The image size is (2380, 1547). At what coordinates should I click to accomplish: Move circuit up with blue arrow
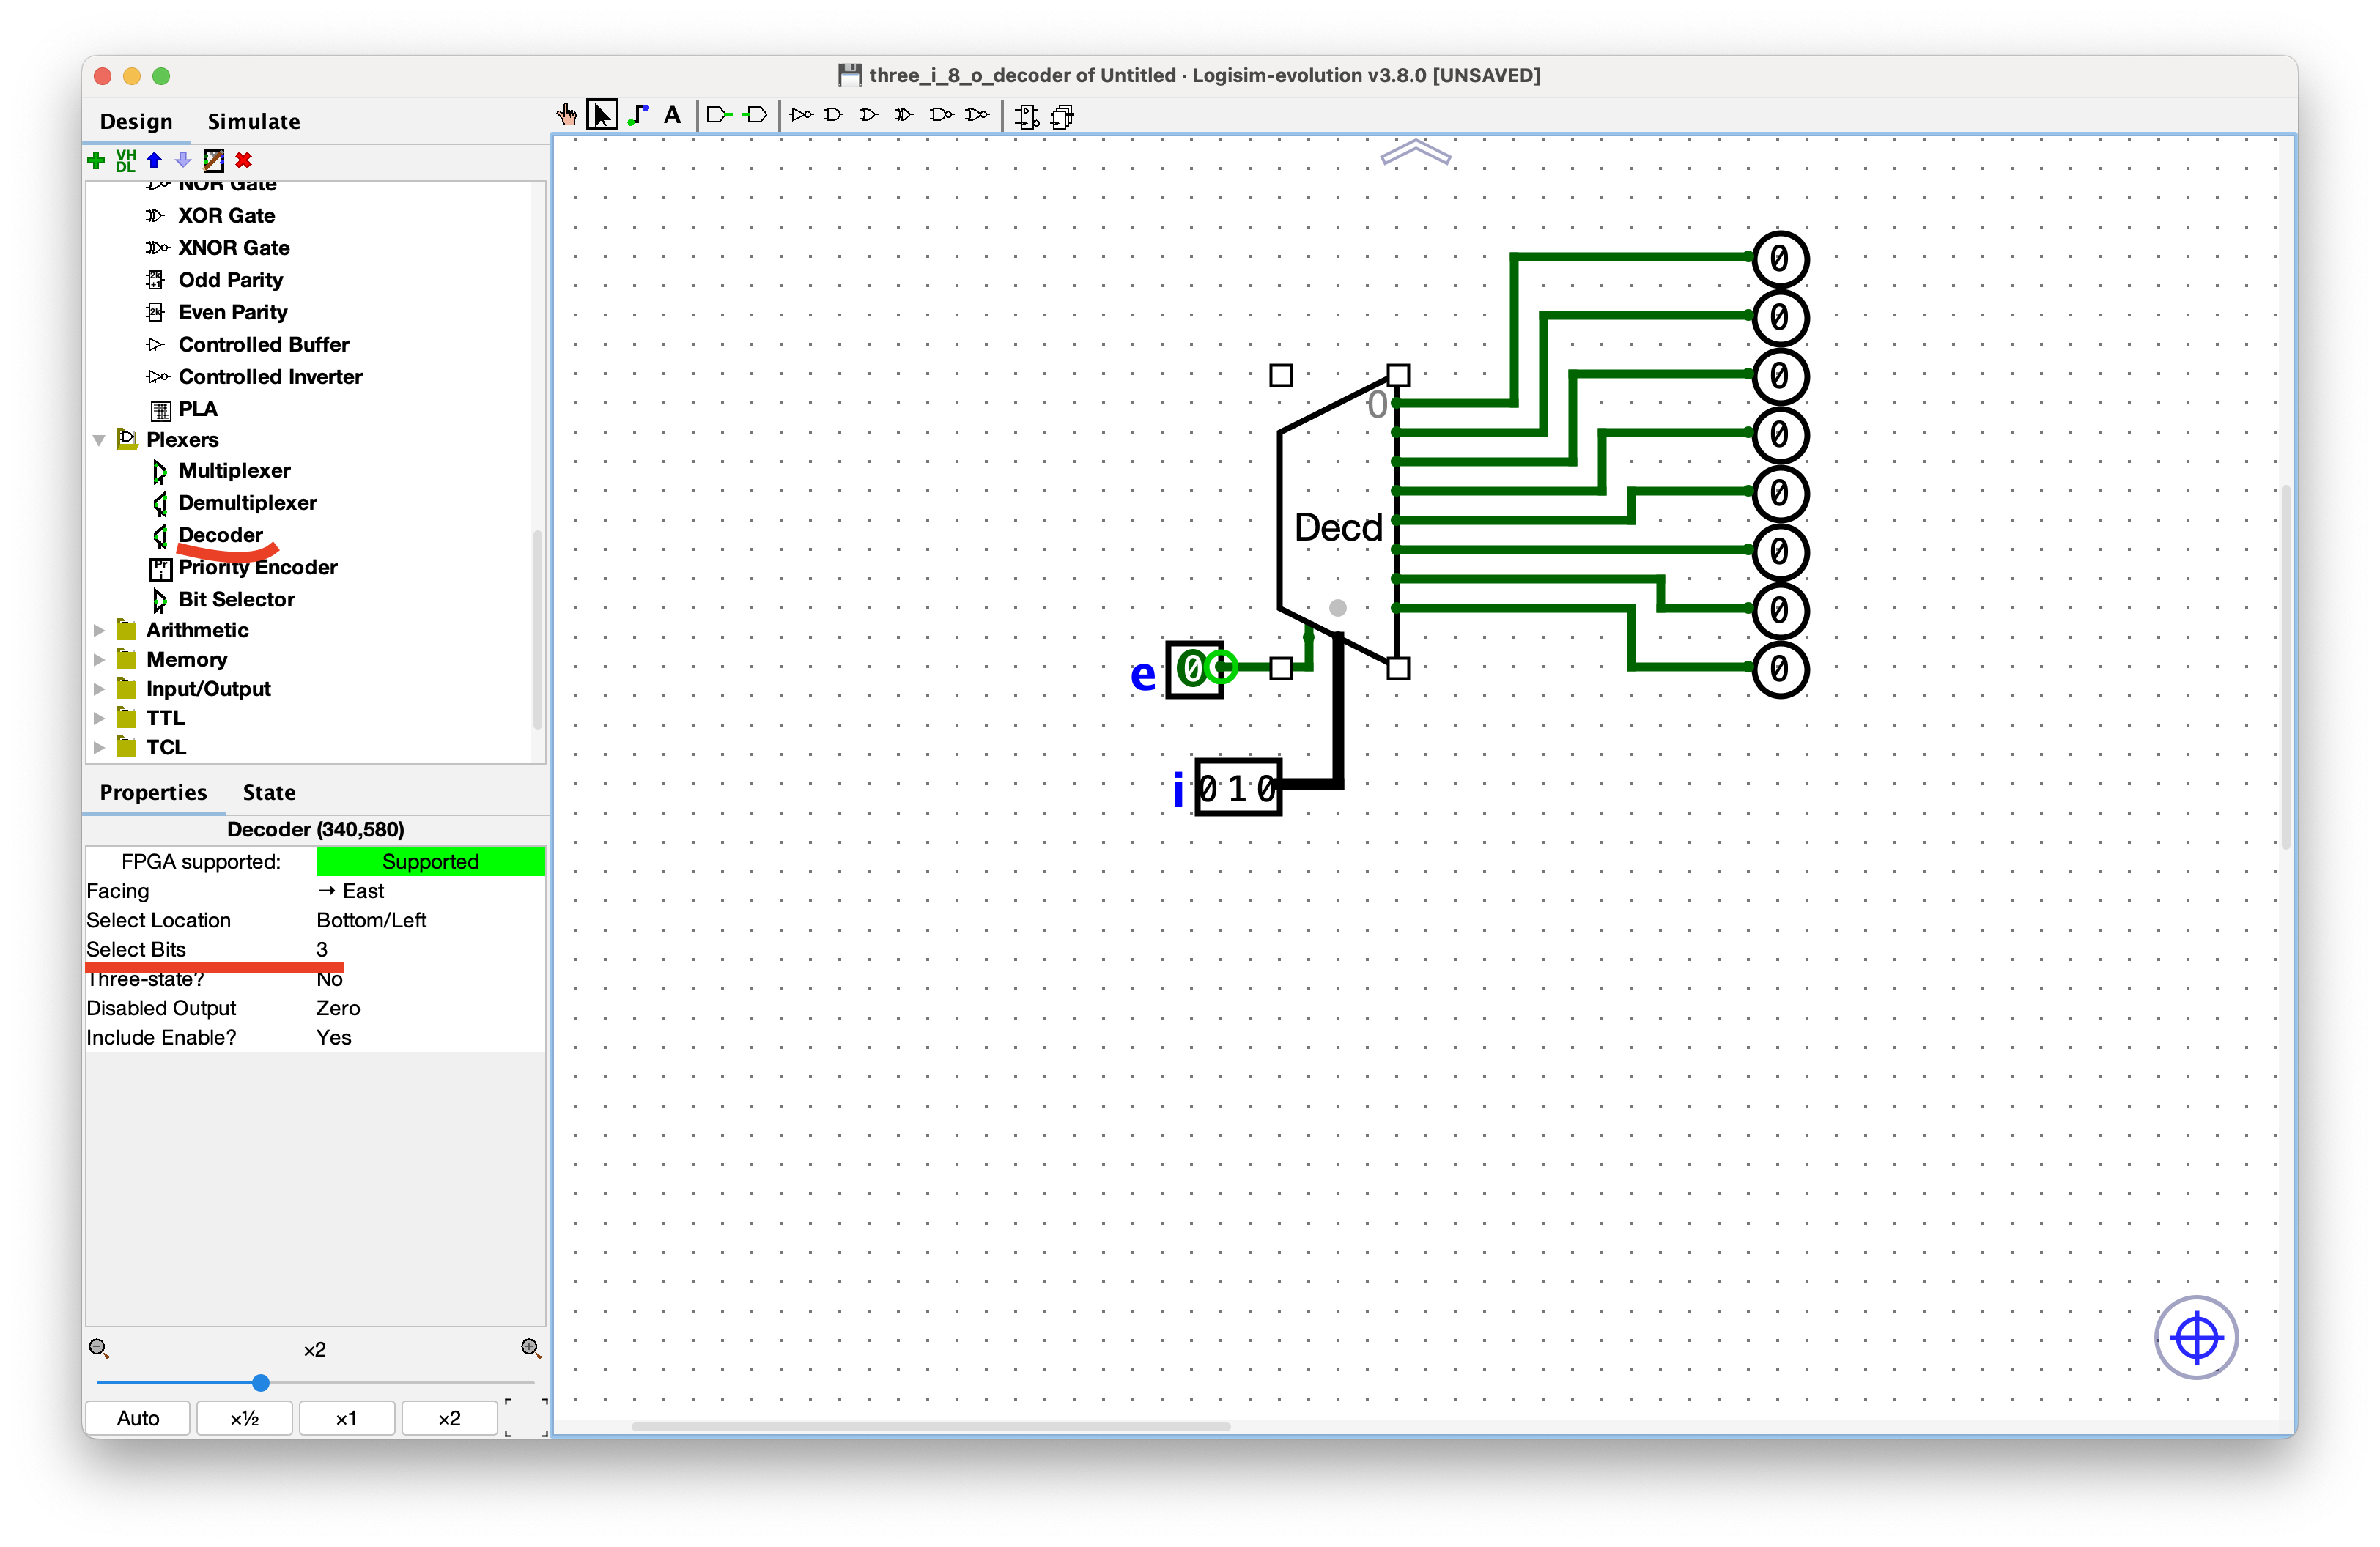pyautogui.click(x=154, y=160)
